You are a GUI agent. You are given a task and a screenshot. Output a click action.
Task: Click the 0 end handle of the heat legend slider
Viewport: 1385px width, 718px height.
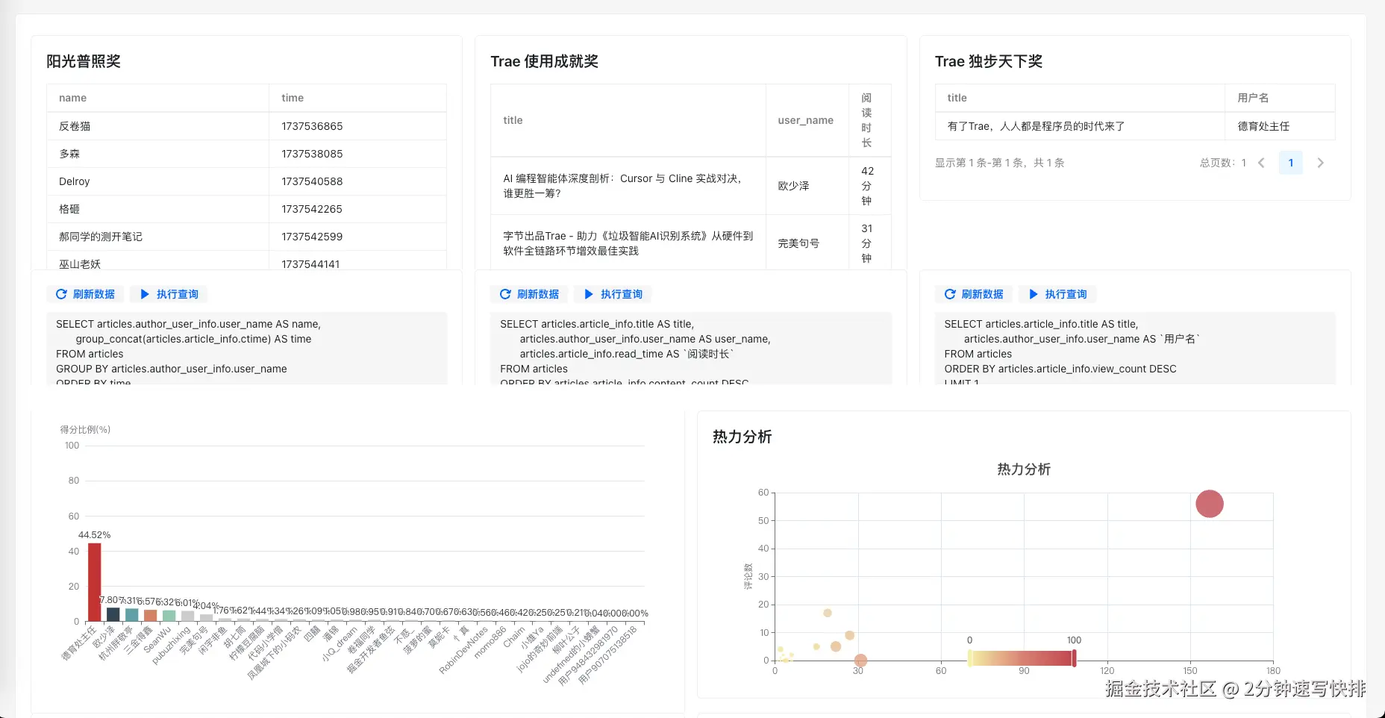[969, 658]
